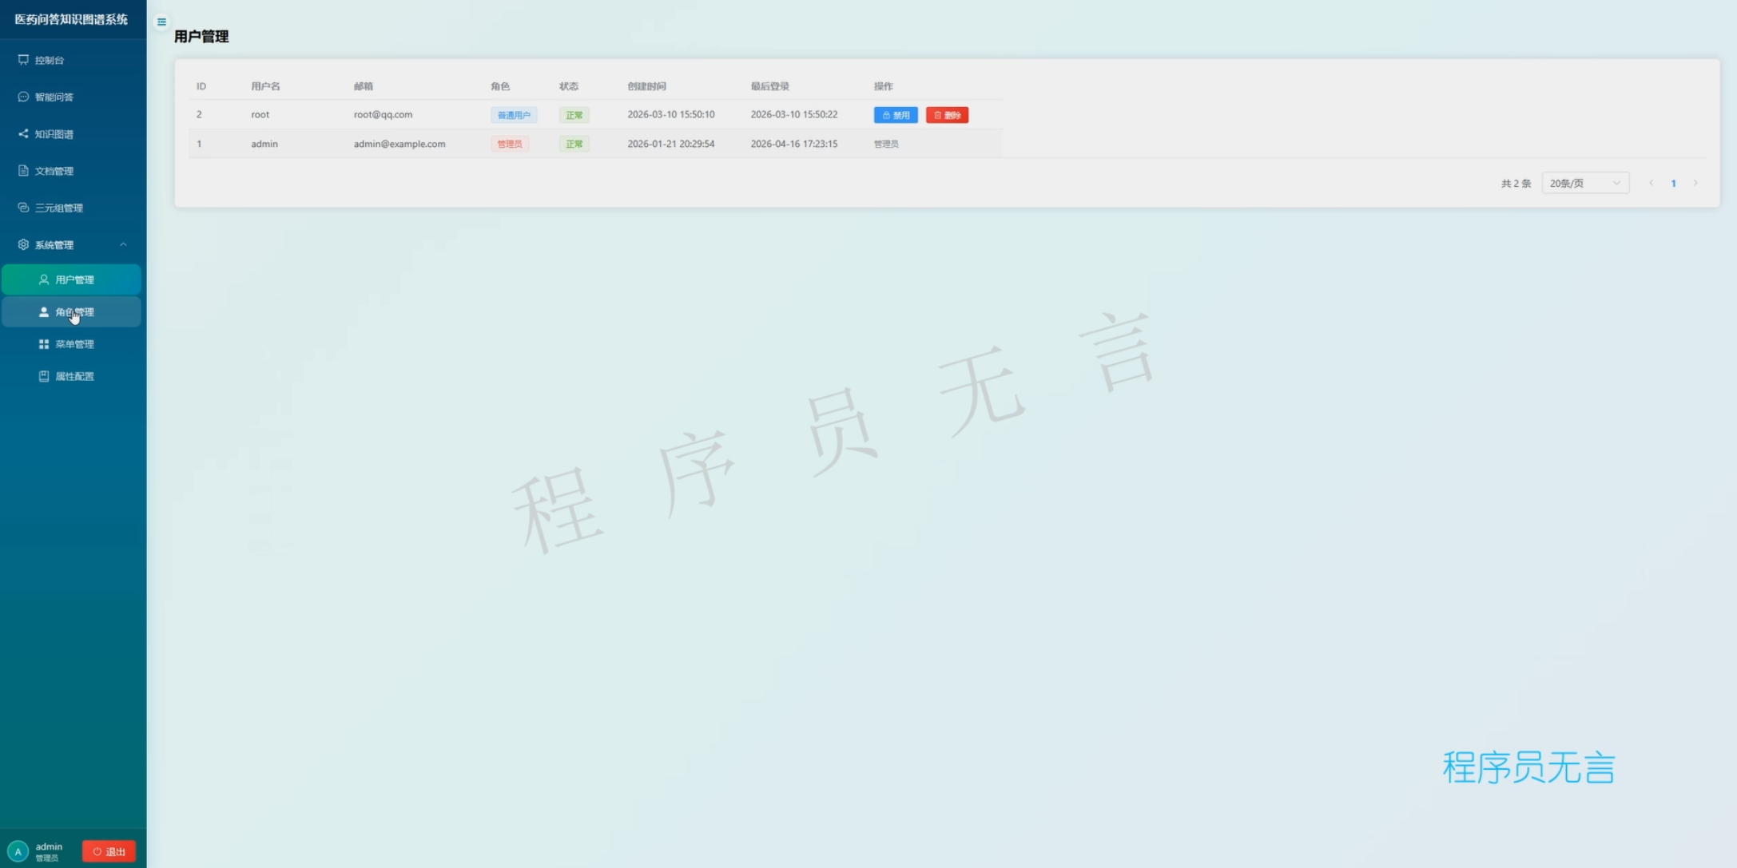This screenshot has width=1737, height=868.
Task: Click page number 1 in pagination
Action: click(1673, 184)
